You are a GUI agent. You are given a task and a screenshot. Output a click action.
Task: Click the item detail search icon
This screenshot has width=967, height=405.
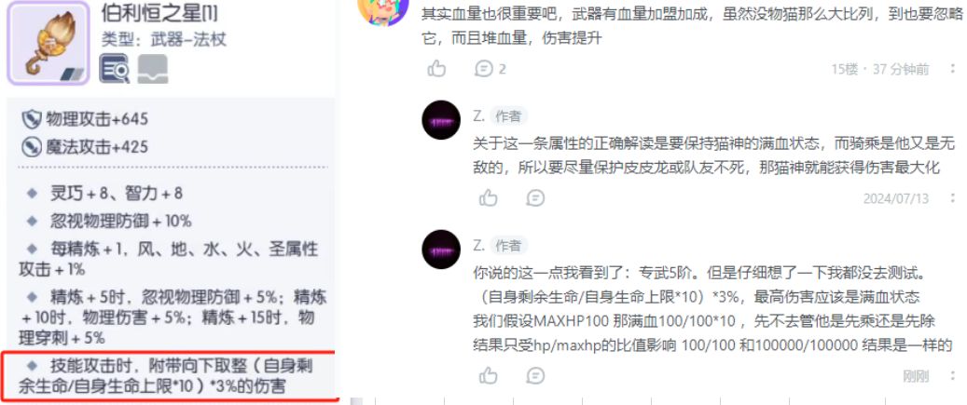pyautogui.click(x=115, y=69)
